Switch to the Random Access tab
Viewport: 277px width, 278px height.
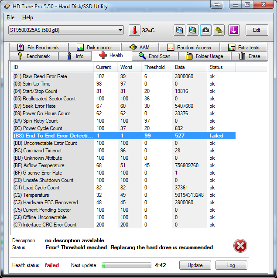(x=189, y=47)
